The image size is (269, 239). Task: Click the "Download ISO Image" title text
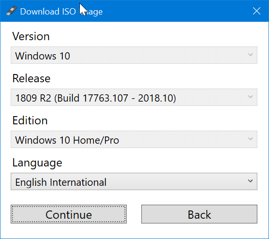tap(61, 12)
